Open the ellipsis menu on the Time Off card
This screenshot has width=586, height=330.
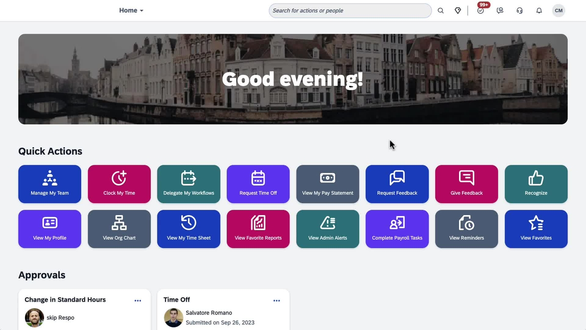(x=277, y=300)
